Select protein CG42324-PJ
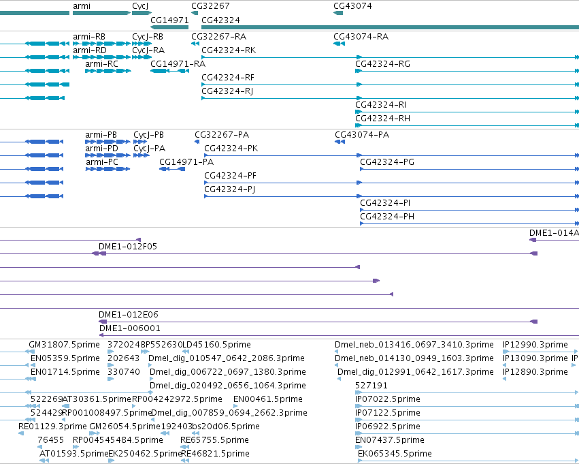 (230, 189)
